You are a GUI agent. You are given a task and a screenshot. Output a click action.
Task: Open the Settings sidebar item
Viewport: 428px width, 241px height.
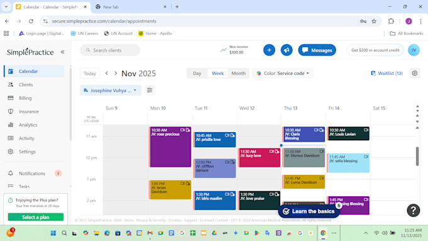35,152
